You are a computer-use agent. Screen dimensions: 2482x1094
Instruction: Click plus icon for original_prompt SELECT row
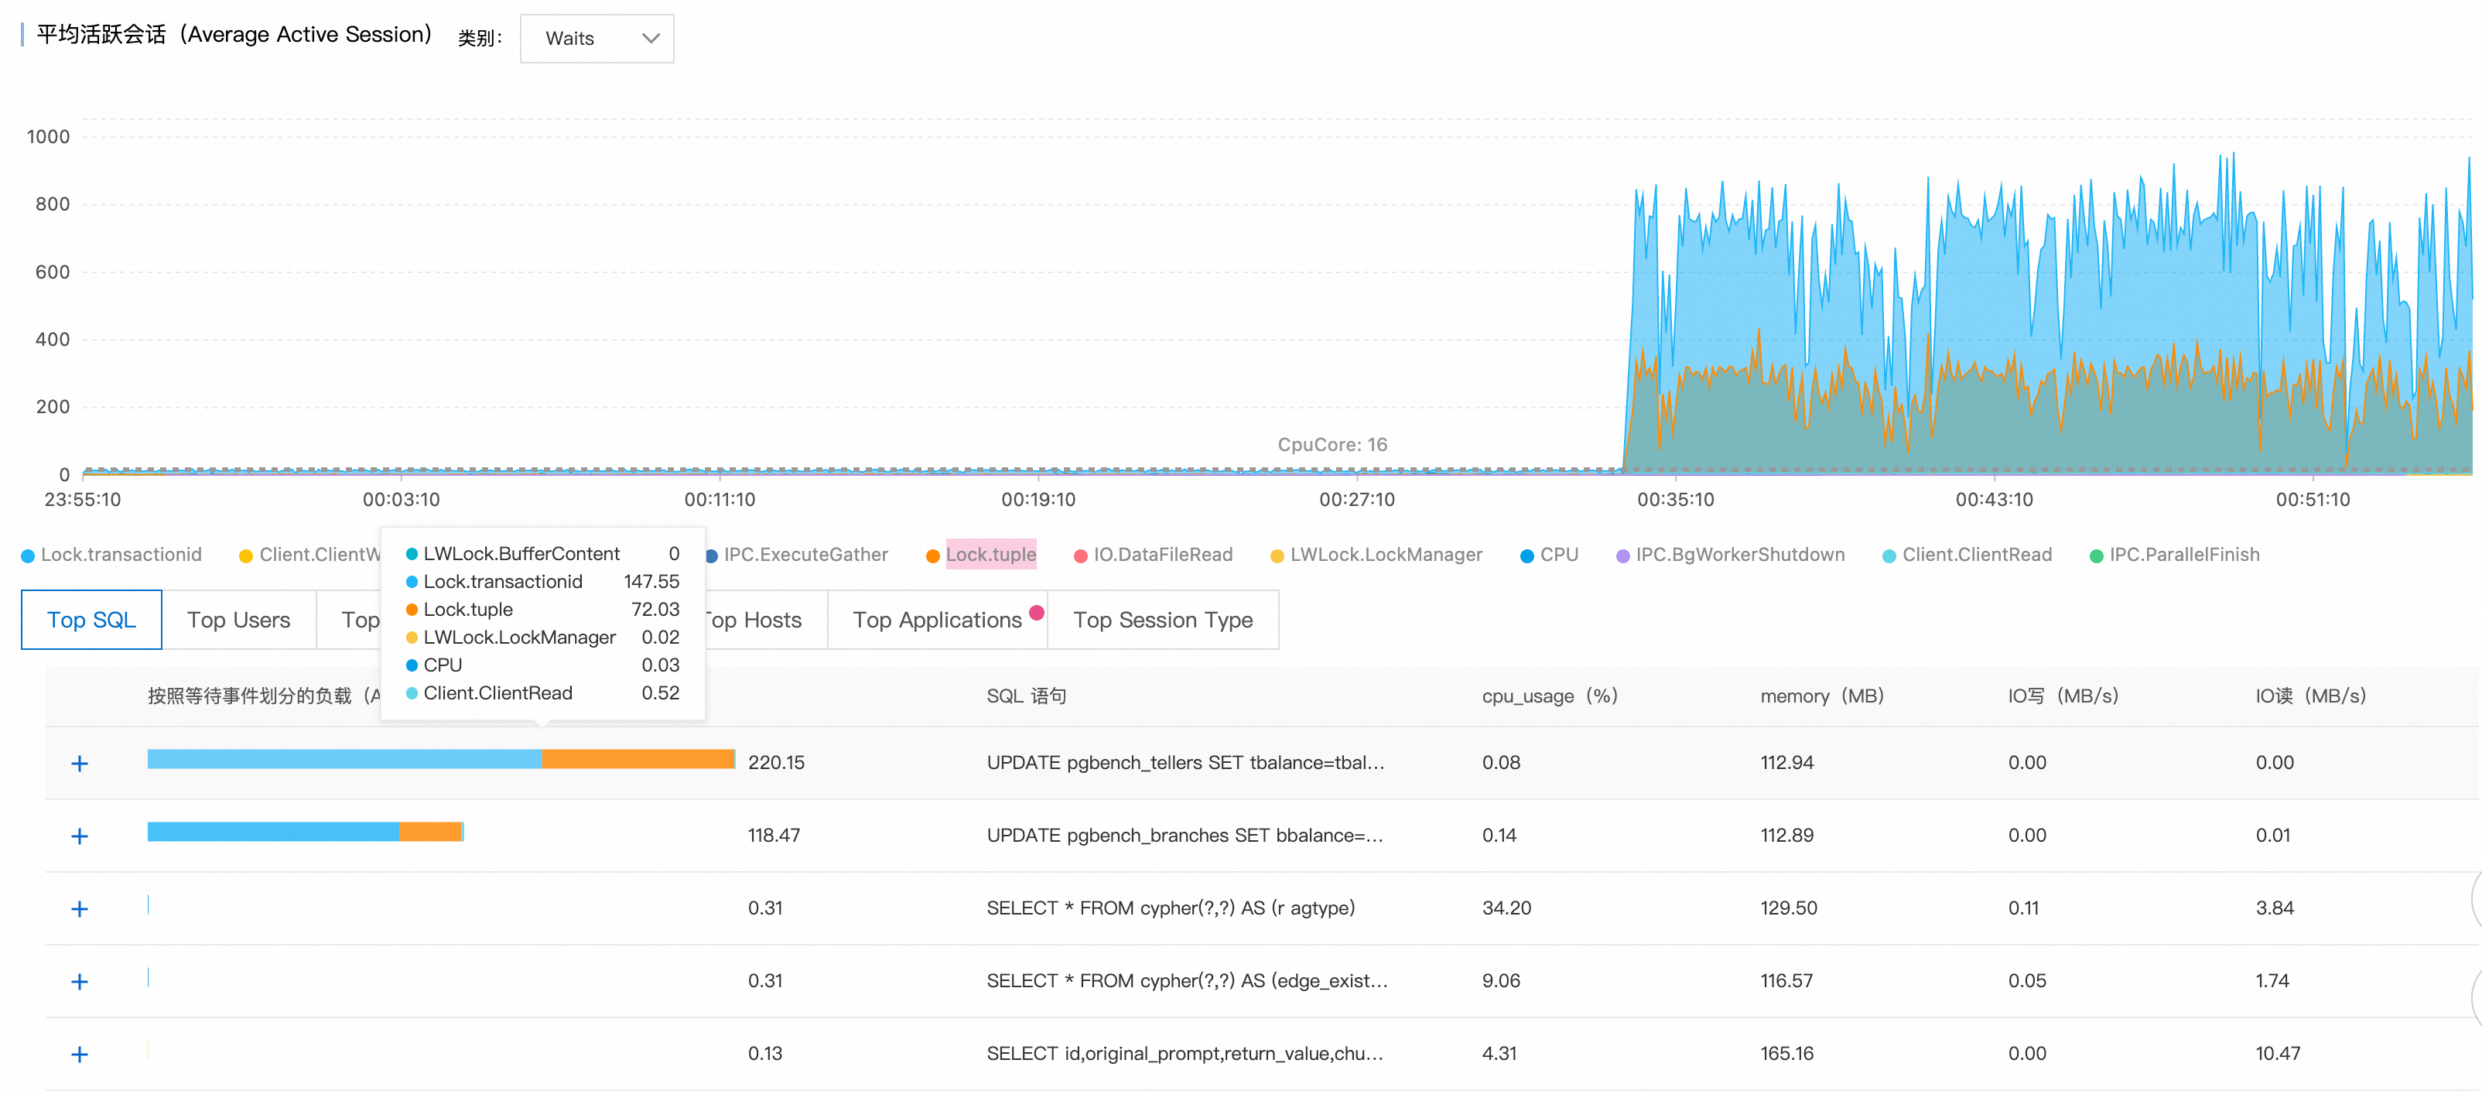[x=80, y=1055]
